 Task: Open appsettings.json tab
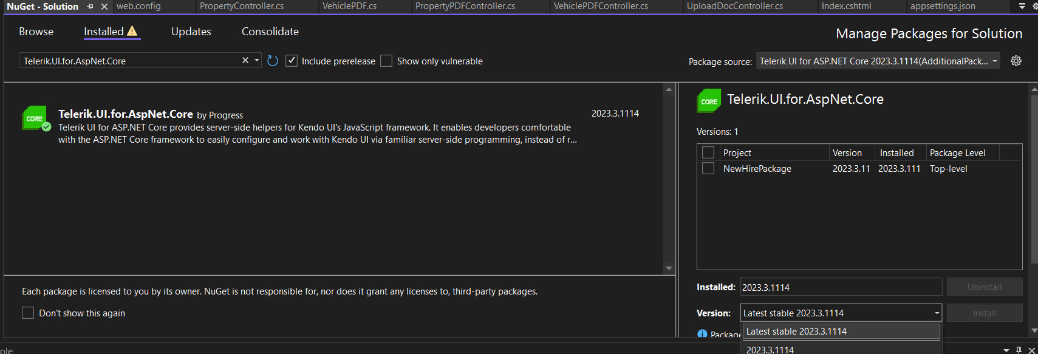tap(943, 6)
